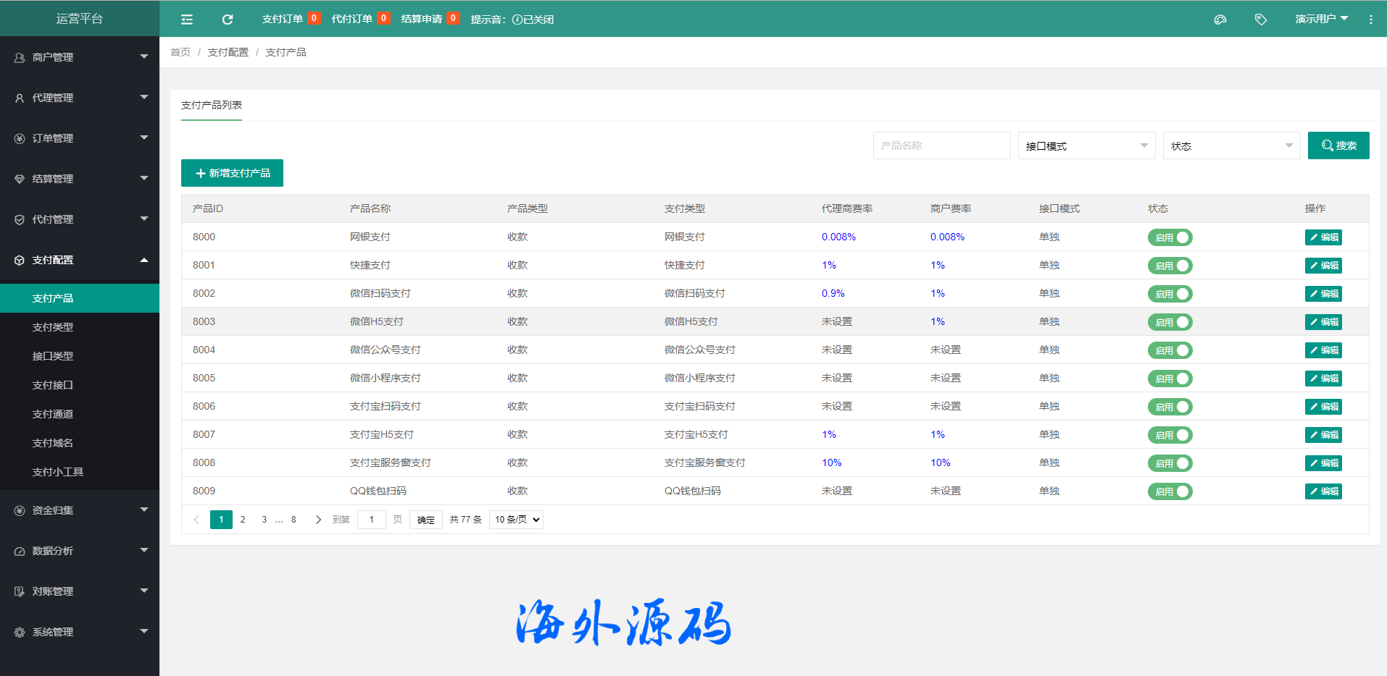Click the notification sound status icon
The image size is (1387, 676).
tap(517, 20)
